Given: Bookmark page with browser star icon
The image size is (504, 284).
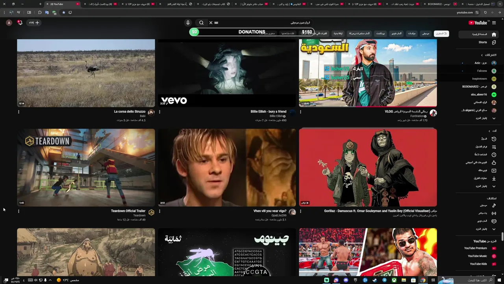Looking at the screenshot, I should pos(64,13).
